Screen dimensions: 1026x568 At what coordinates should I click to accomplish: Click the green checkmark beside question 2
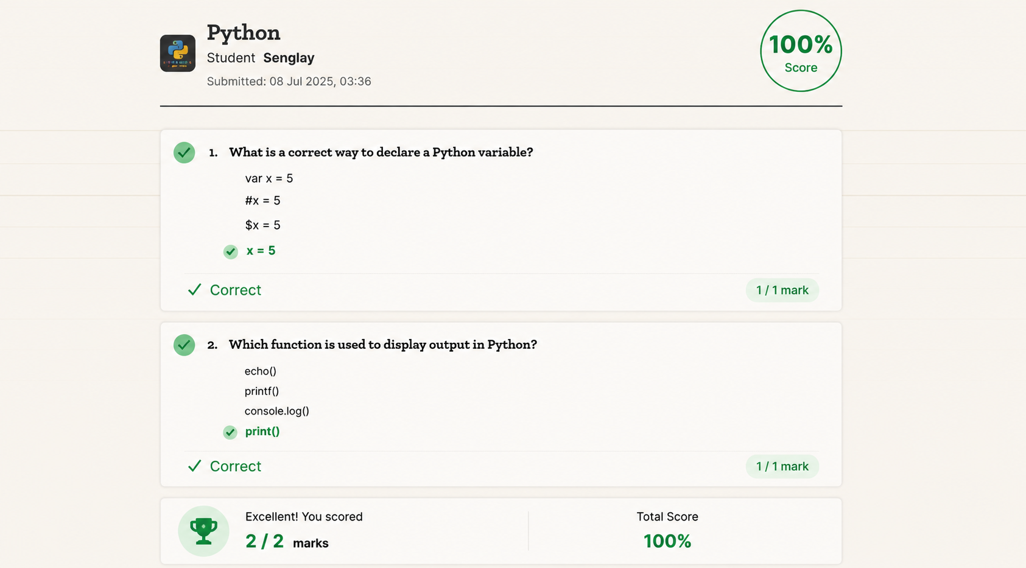click(x=184, y=345)
